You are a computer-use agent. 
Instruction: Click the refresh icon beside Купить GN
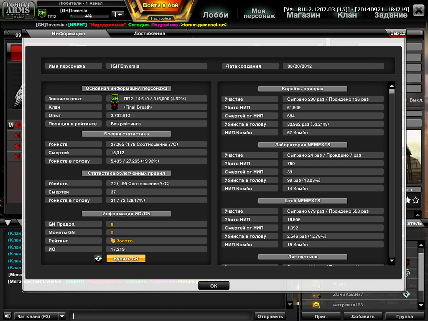tap(98, 258)
